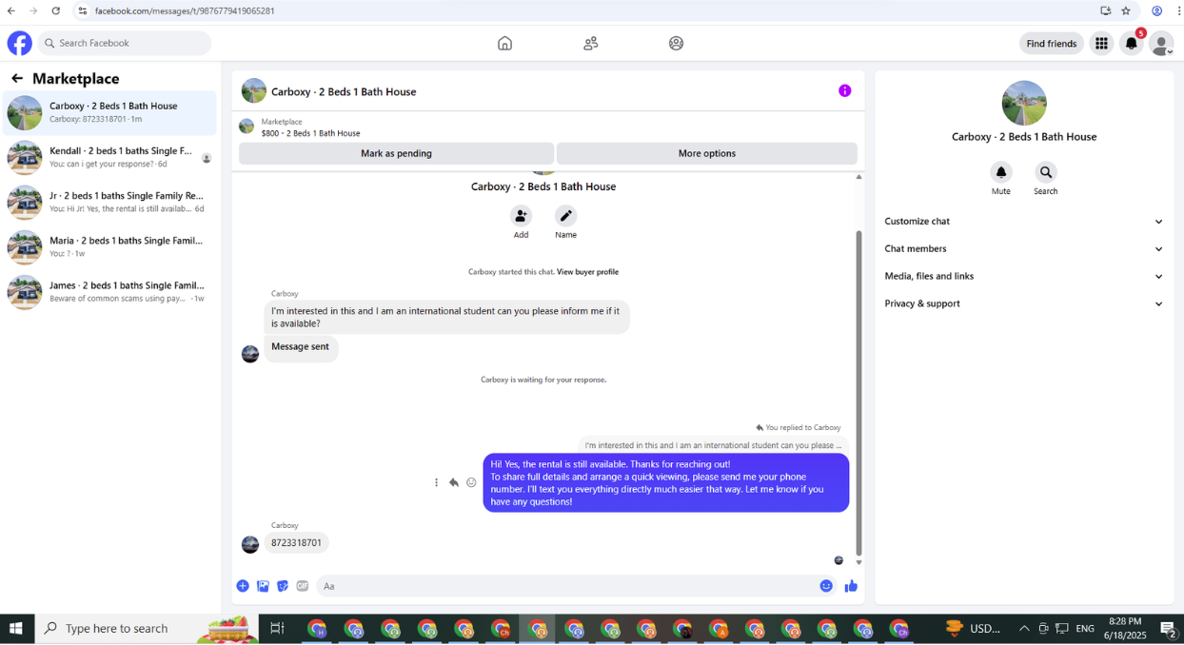This screenshot has height=645, width=1184.
Task: Click Find friends button
Action: click(x=1052, y=44)
